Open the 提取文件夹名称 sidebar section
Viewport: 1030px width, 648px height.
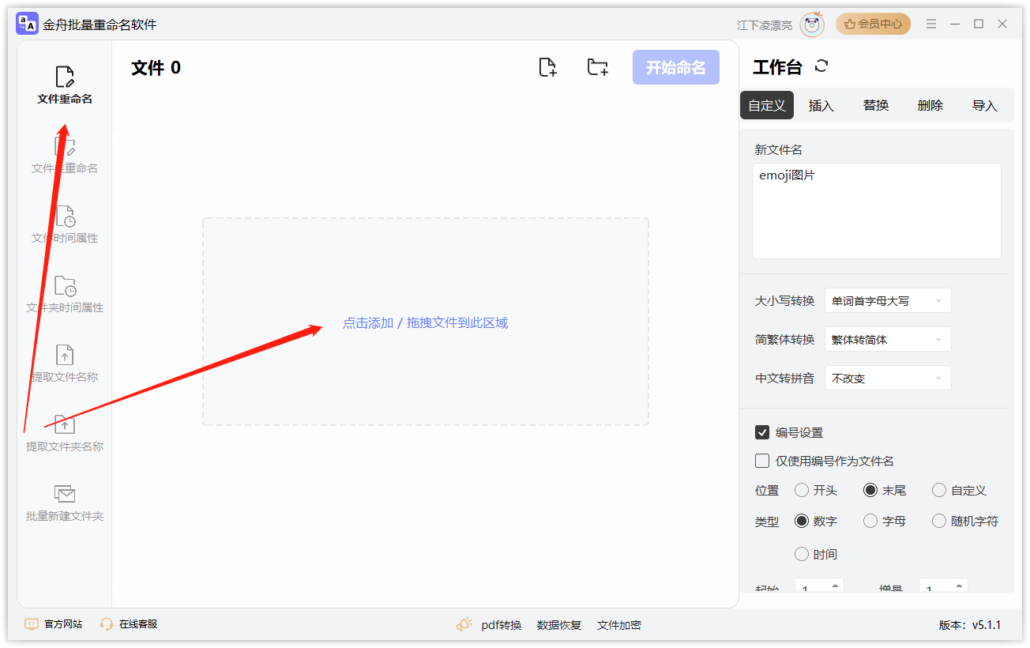pyautogui.click(x=65, y=433)
